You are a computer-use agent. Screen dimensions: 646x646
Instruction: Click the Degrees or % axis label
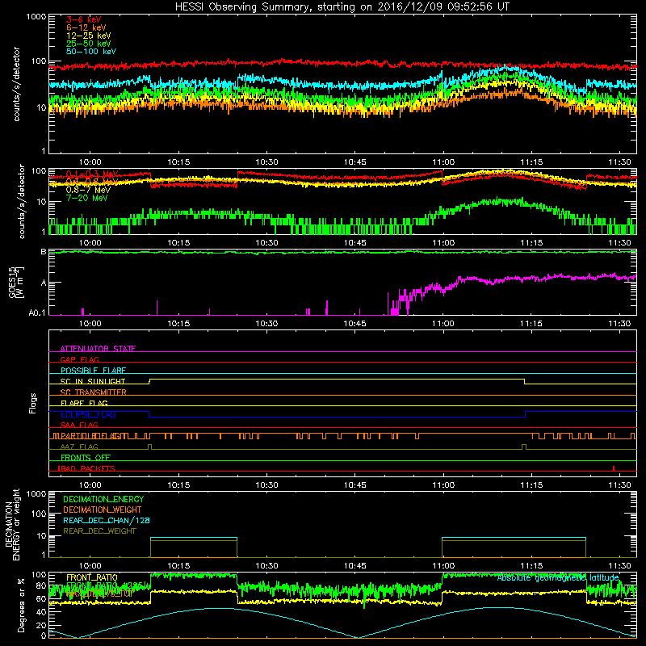pyautogui.click(x=21, y=605)
